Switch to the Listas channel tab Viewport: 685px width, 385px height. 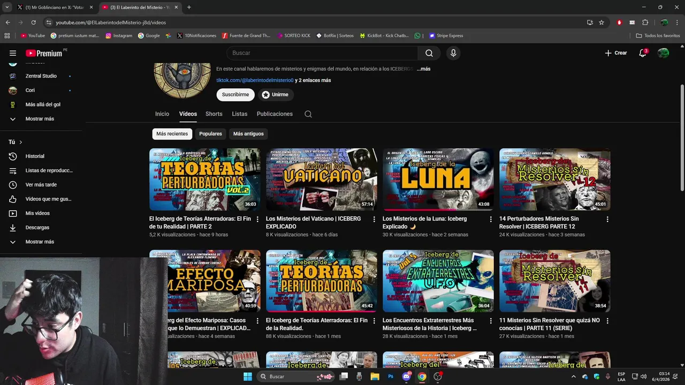[240, 114]
